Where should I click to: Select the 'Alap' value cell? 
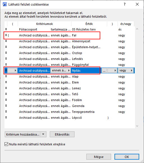click(x=75, y=76)
